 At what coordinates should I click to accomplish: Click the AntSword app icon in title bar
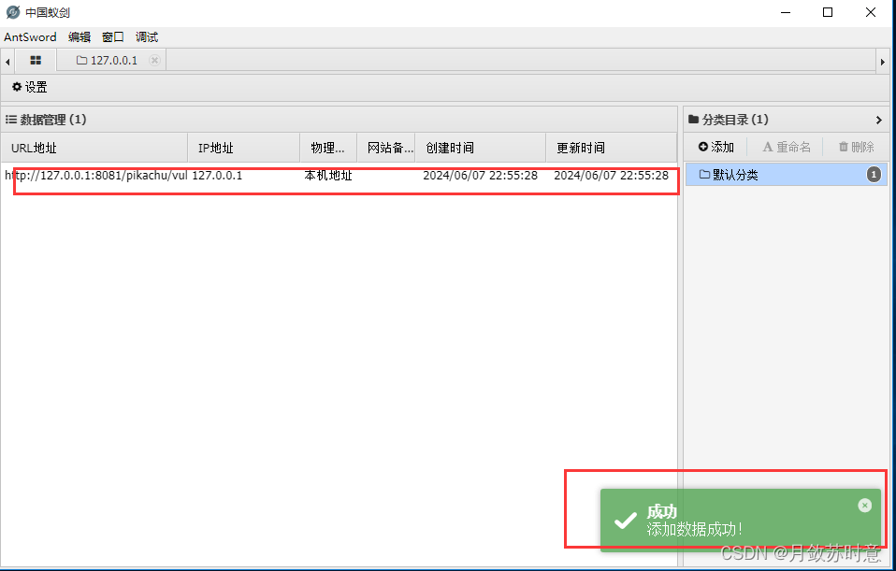tap(12, 12)
